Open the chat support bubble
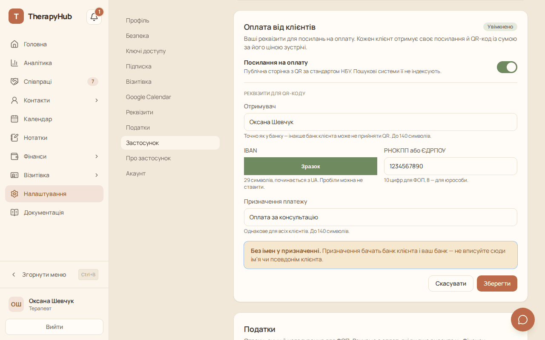Image resolution: width=545 pixels, height=340 pixels. tap(523, 320)
